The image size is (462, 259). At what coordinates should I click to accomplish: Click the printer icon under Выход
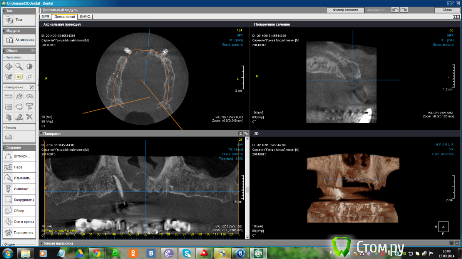click(x=8, y=136)
